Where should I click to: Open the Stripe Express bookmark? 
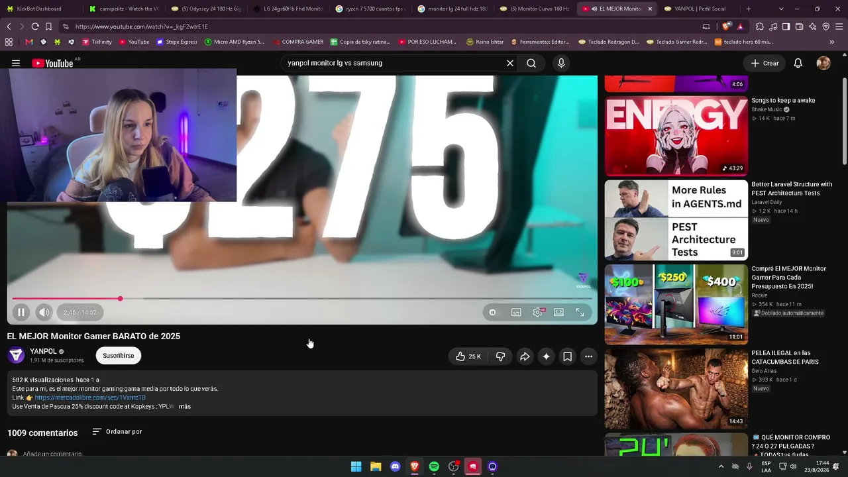click(177, 42)
